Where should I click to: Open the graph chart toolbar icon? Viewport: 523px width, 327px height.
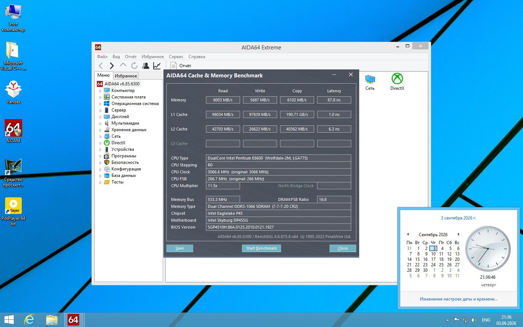click(157, 66)
